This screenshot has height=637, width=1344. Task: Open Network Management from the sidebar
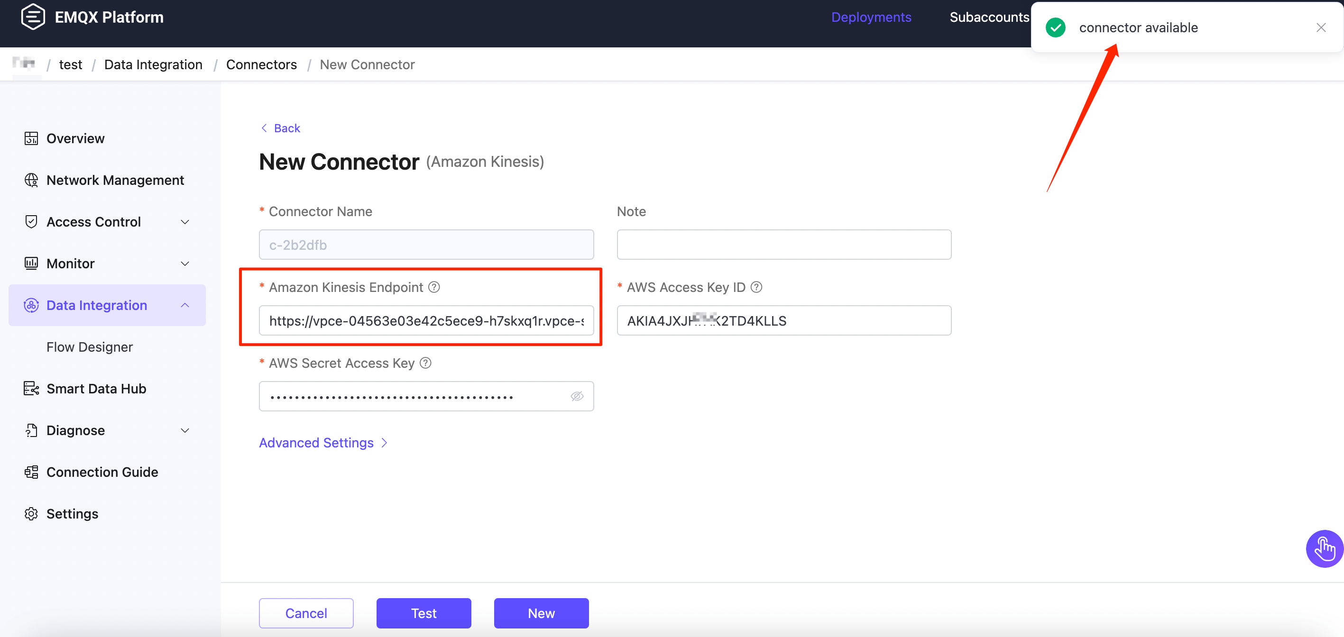pos(115,181)
